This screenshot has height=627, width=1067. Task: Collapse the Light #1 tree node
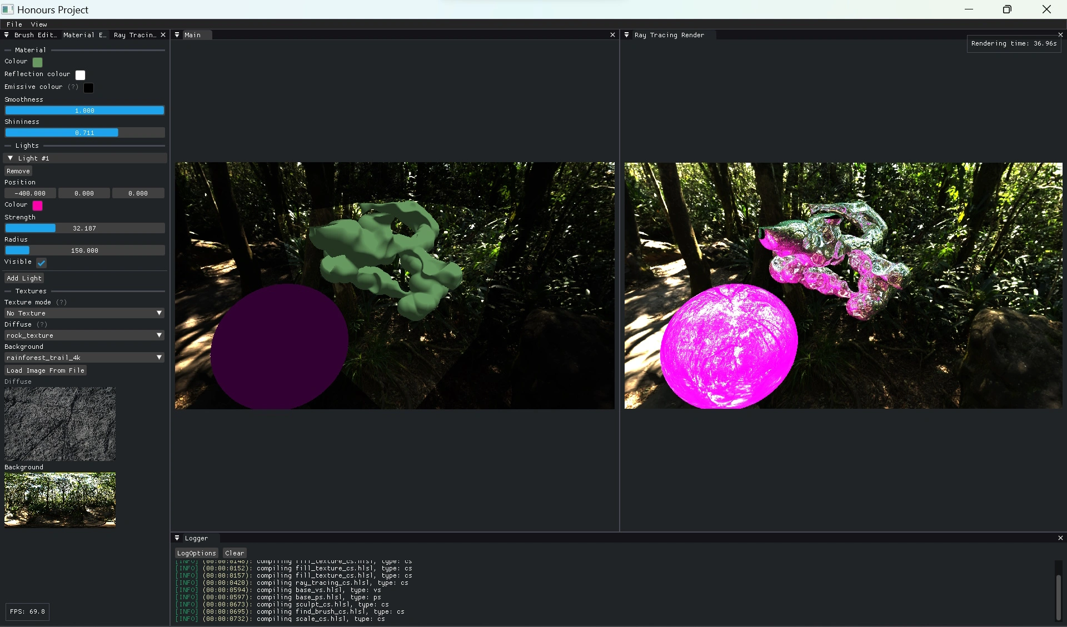[10, 158]
